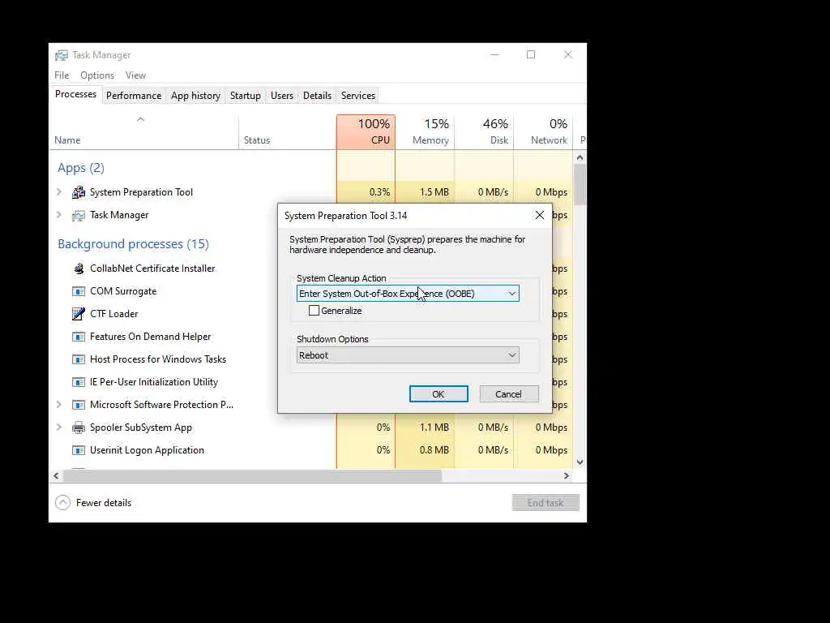Switch to the Performance tab
830x623 pixels.
(134, 96)
